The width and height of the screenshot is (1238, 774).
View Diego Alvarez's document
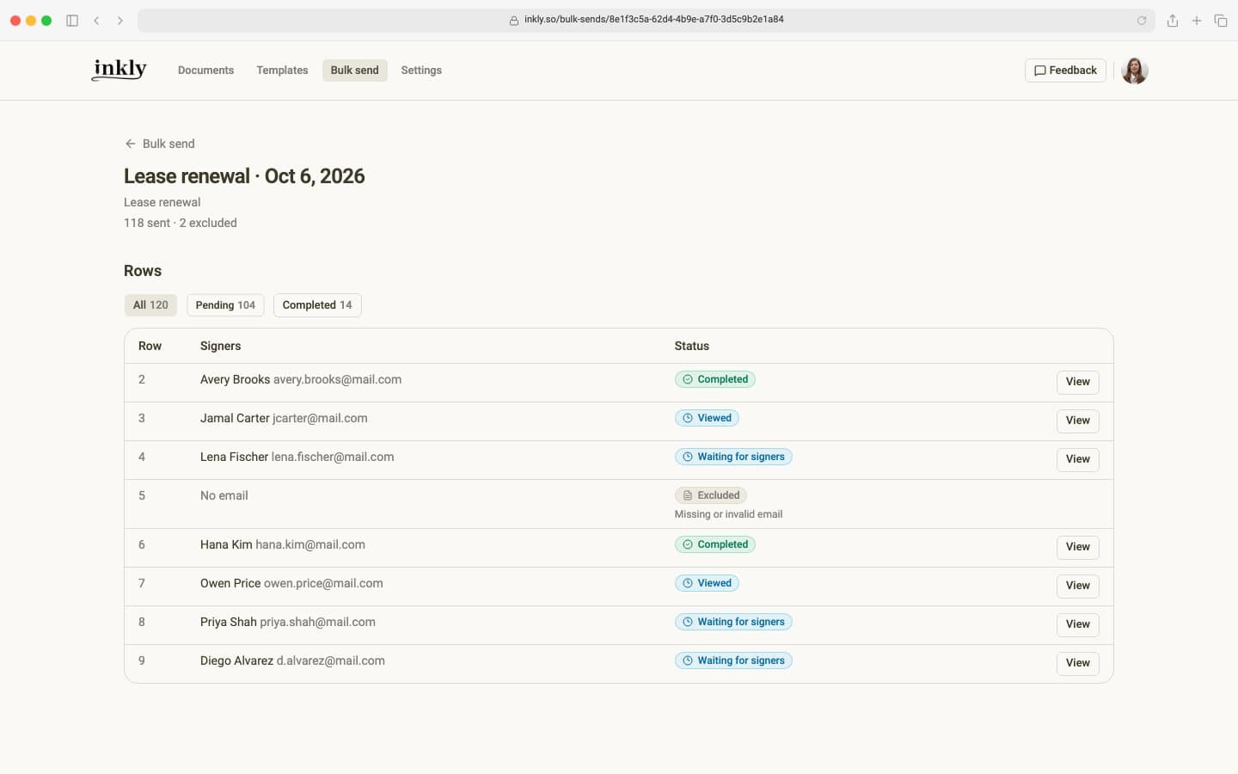(x=1077, y=663)
